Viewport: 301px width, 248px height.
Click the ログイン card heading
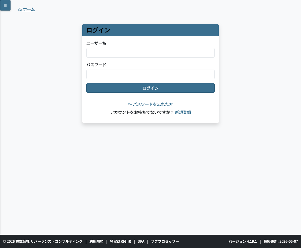(x=98, y=30)
